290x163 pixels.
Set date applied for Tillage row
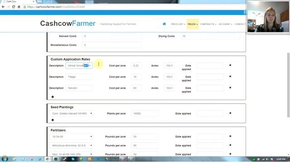coord(210,77)
